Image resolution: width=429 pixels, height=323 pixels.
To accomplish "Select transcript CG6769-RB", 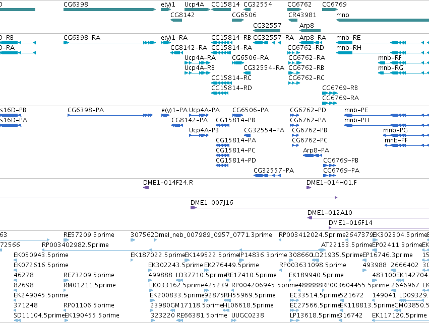I will click(330, 93).
